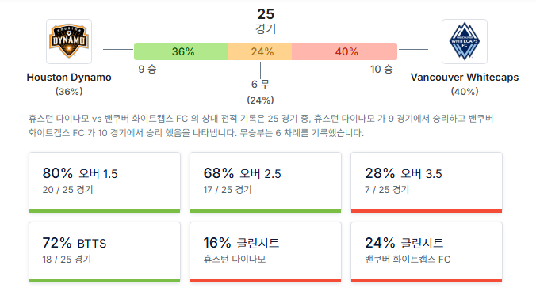
Task: Click the (36%) under Houston Dynamo
Action: coord(69,92)
